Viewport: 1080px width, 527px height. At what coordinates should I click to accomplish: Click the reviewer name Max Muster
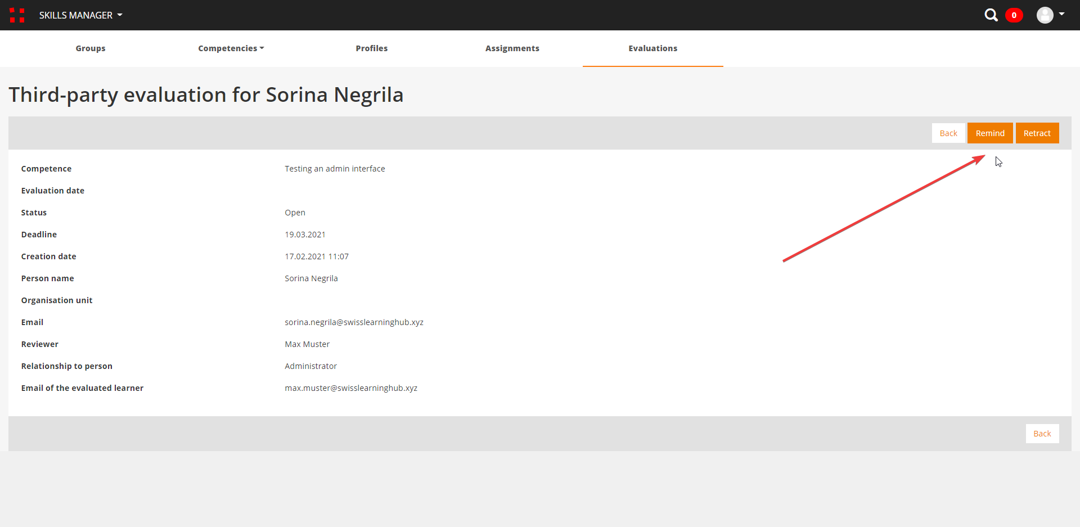307,344
